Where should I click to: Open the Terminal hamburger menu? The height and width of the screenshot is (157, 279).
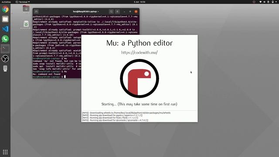117,12
